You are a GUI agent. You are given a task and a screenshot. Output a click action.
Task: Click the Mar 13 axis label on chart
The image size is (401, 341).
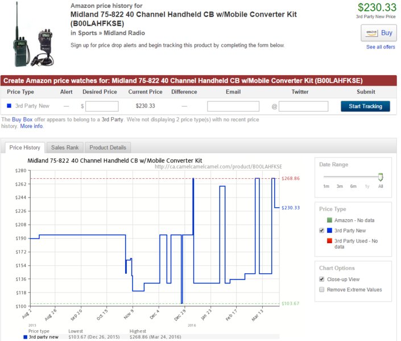pos(257,315)
